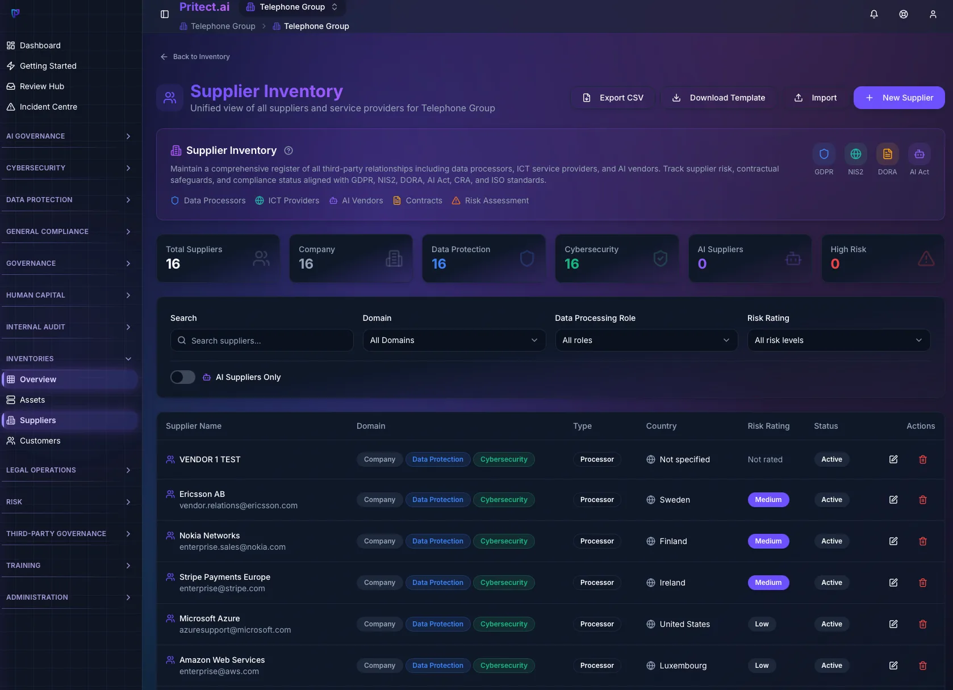Open the All roles dropdown
This screenshot has height=690, width=953.
[x=646, y=340]
